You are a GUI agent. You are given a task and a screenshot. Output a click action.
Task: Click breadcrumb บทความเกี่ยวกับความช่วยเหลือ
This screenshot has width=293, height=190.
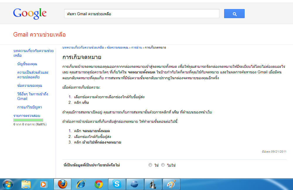[83, 48]
